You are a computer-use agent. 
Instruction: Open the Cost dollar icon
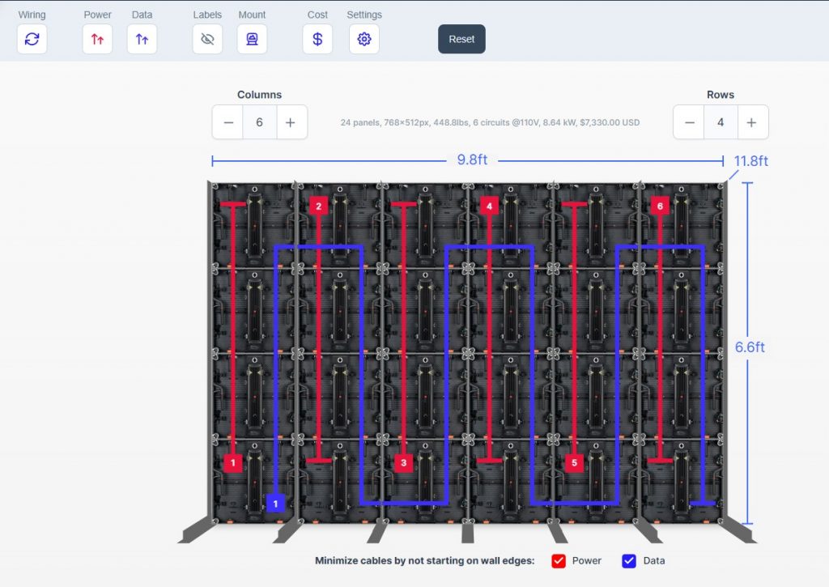[317, 39]
